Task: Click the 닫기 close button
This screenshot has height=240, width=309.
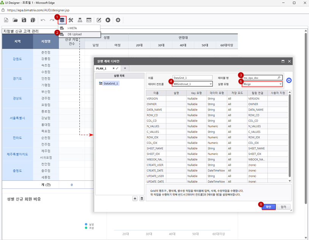Action: point(284,207)
